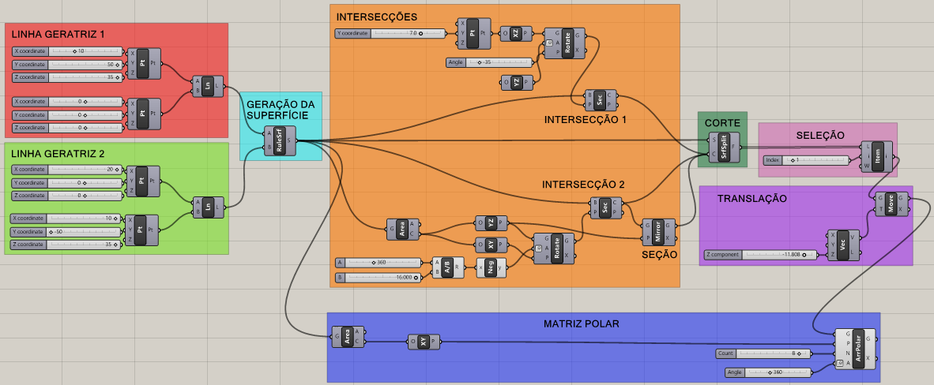Click the XZ plane component
The height and width of the screenshot is (385, 934).
click(x=516, y=33)
